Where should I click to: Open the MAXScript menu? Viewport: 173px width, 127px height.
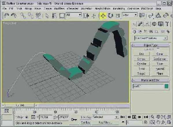[147, 9]
